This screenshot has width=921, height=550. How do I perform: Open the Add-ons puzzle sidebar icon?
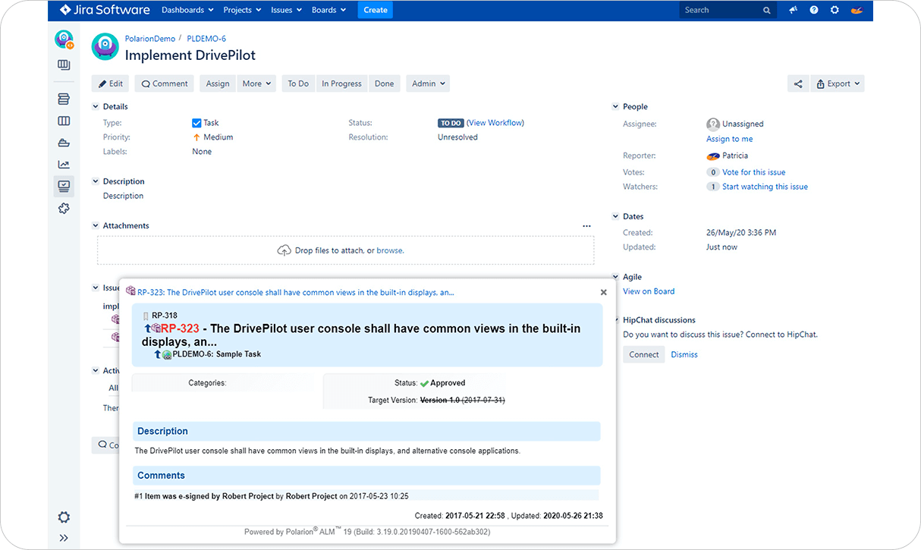(x=64, y=208)
